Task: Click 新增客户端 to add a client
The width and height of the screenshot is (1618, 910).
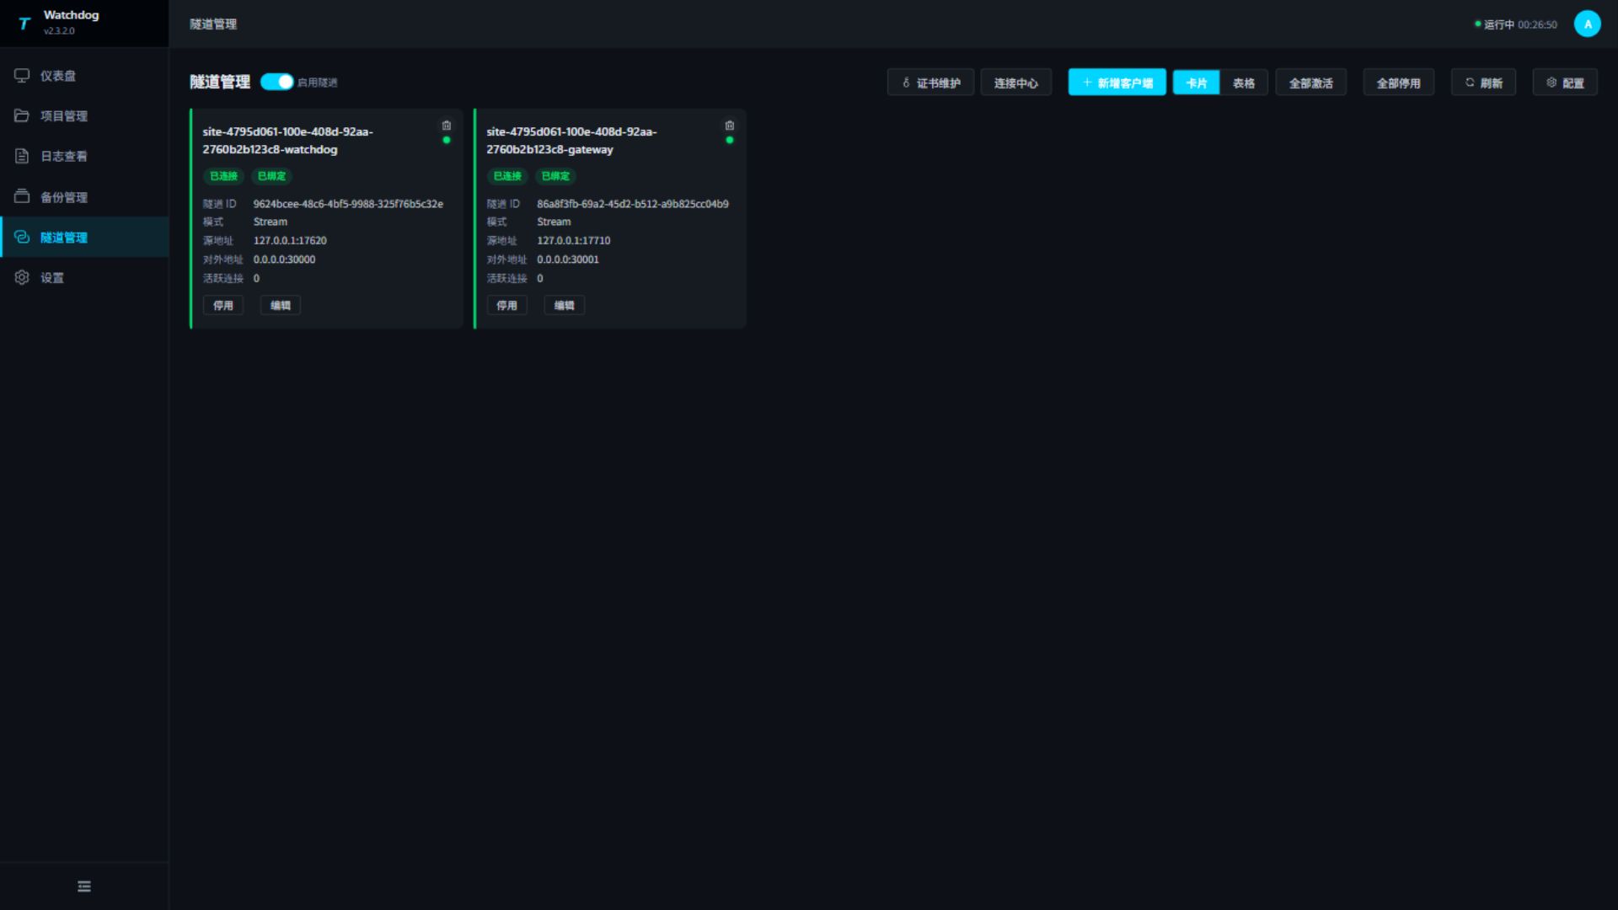Action: point(1117,83)
